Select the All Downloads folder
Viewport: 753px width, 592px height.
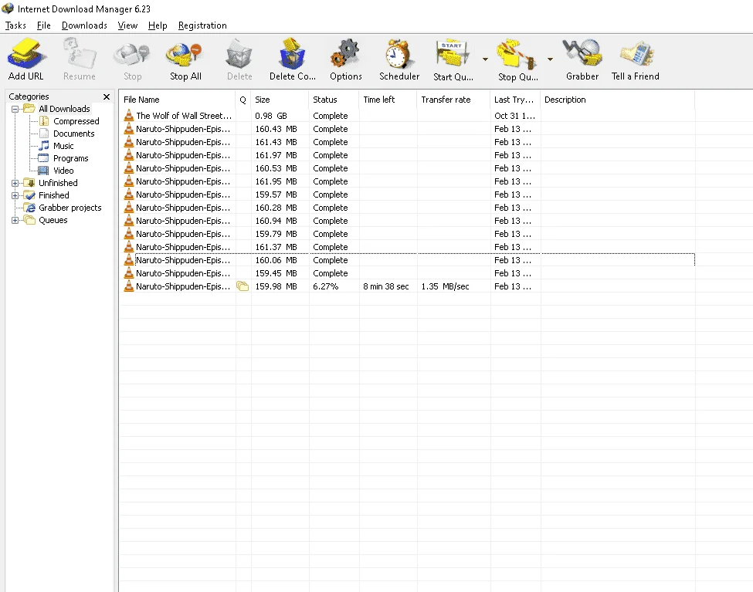pos(64,109)
